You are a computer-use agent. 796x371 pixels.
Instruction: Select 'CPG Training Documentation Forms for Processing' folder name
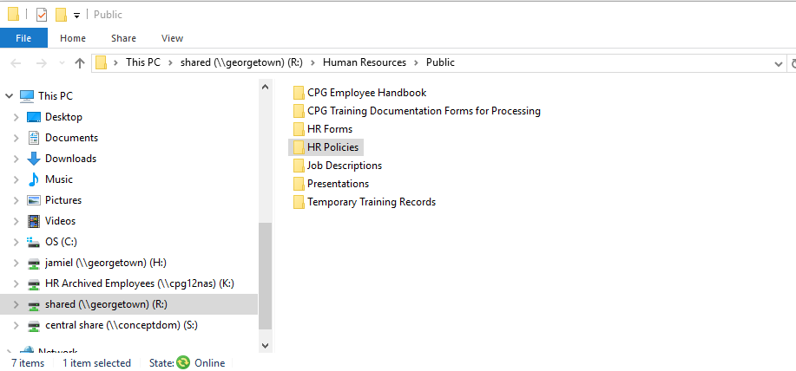tap(424, 110)
